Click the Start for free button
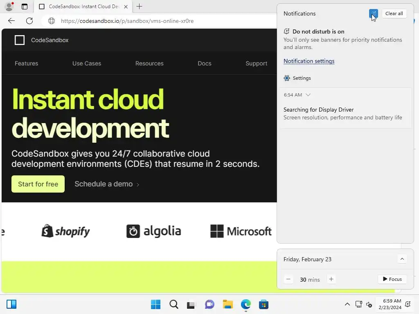 (38, 184)
